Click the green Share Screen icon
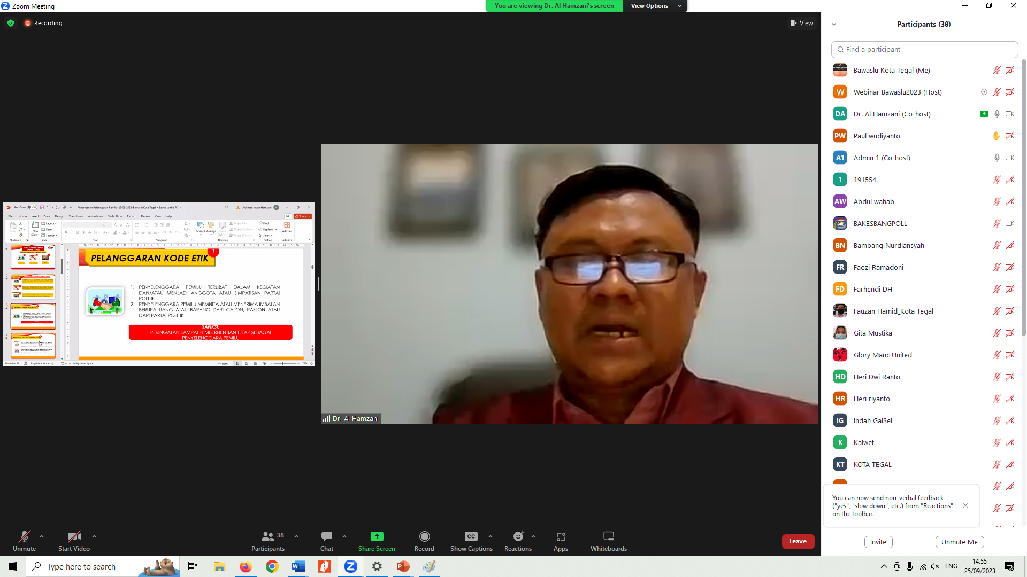This screenshot has width=1027, height=577. coord(377,536)
